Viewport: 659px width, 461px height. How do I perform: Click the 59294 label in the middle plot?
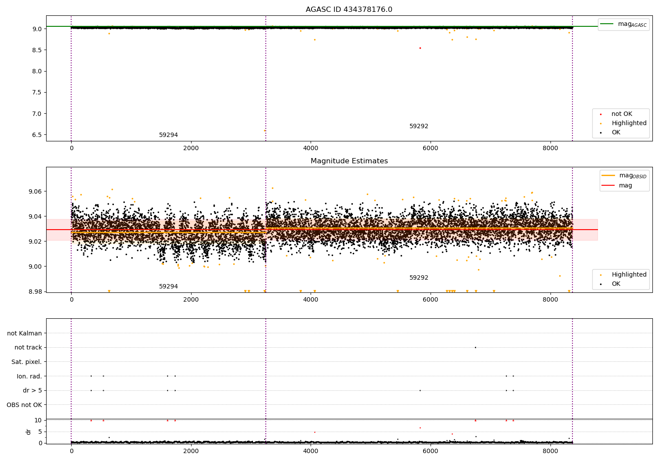point(168,287)
